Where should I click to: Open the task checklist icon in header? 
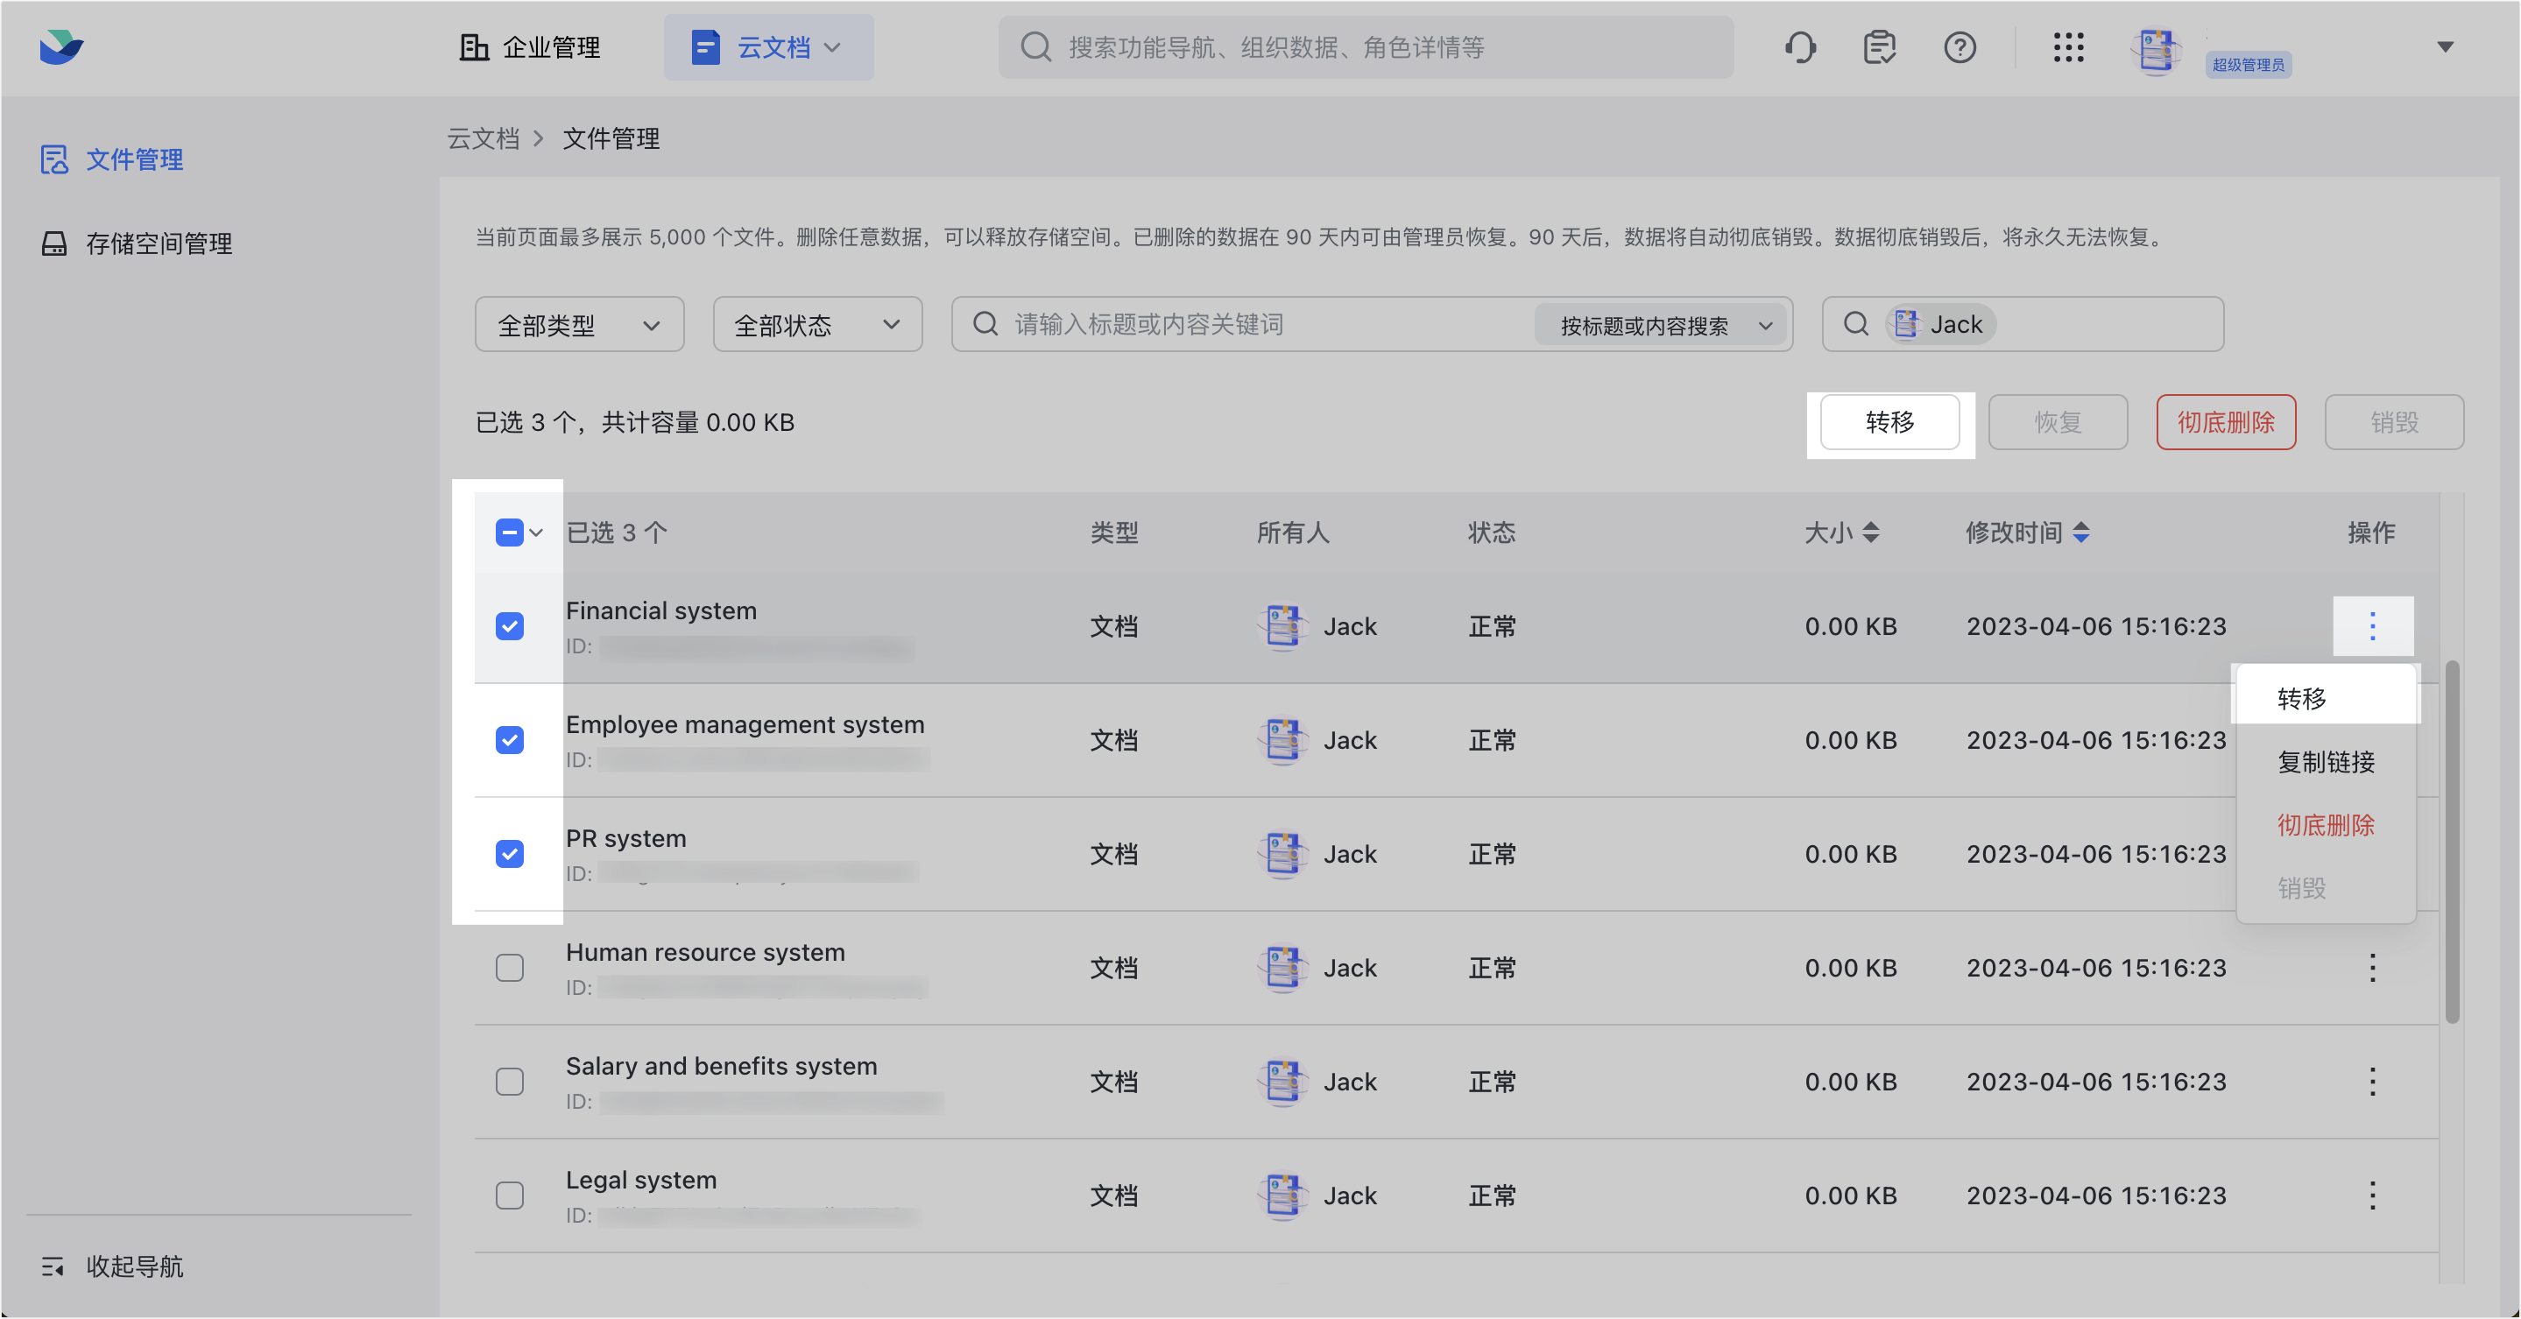tap(1879, 47)
